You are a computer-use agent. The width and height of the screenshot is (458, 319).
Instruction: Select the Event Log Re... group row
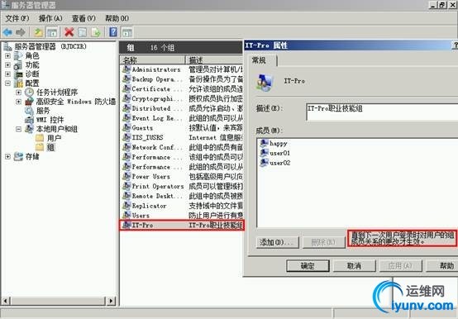click(182, 118)
